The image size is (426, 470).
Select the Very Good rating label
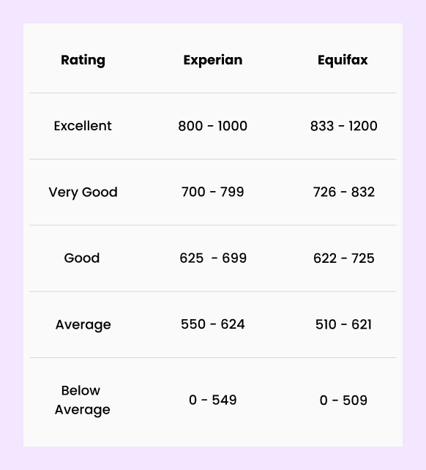83,192
